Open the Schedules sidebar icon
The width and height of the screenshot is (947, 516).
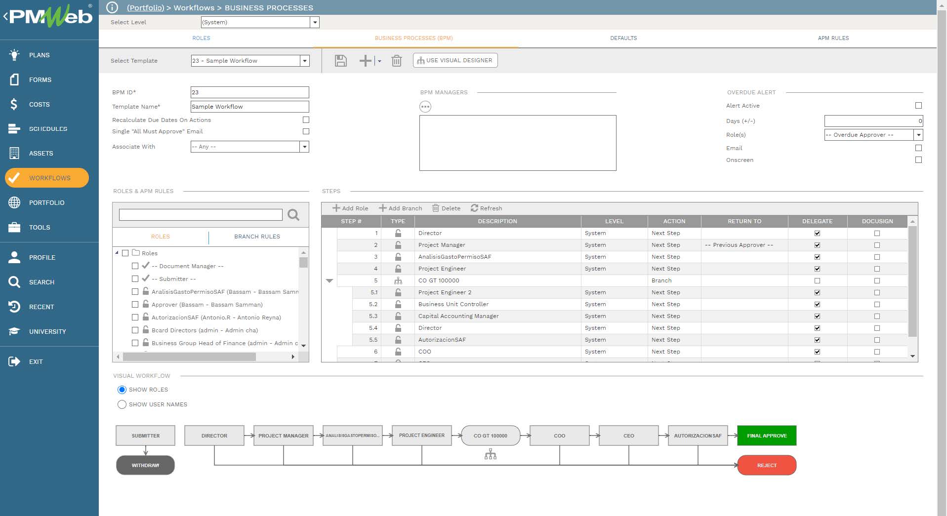pos(14,129)
